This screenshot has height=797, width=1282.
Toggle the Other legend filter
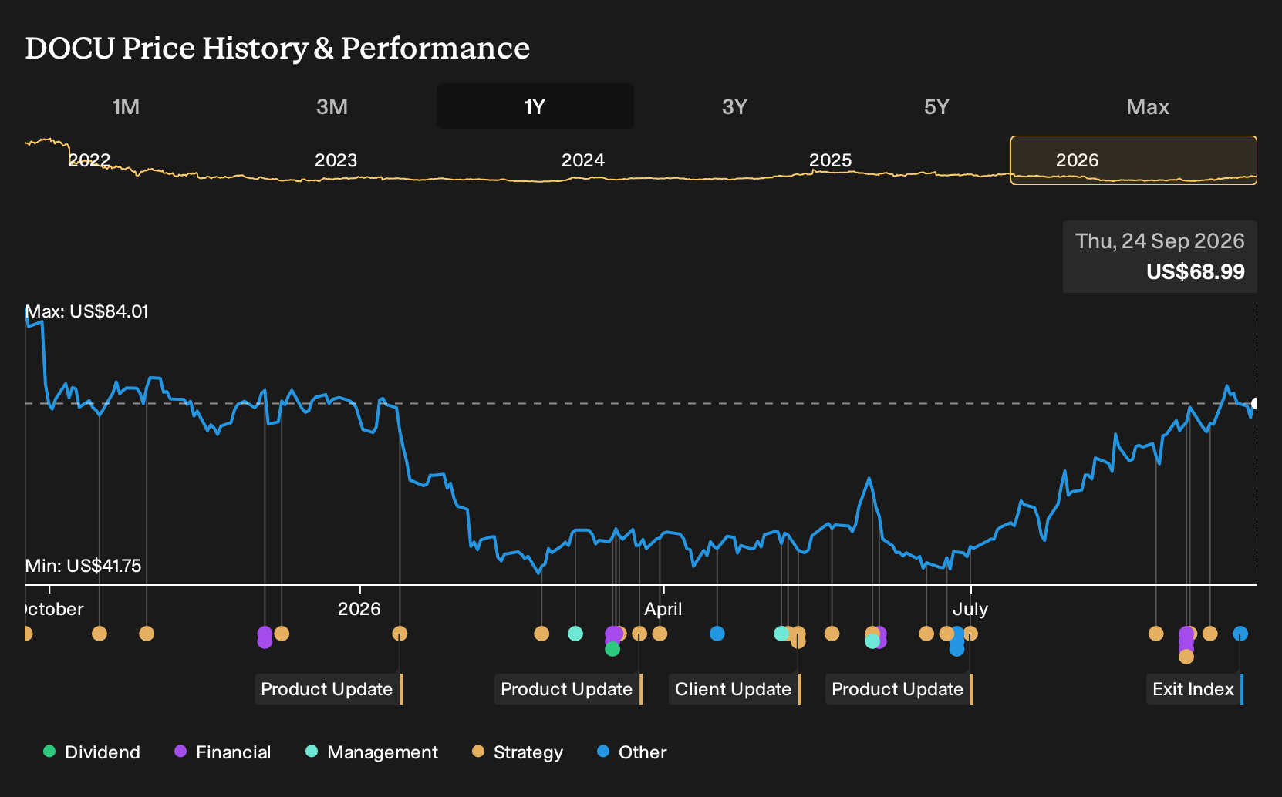pos(632,752)
